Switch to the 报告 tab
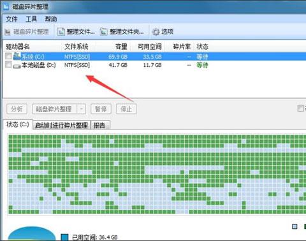 (x=100, y=125)
